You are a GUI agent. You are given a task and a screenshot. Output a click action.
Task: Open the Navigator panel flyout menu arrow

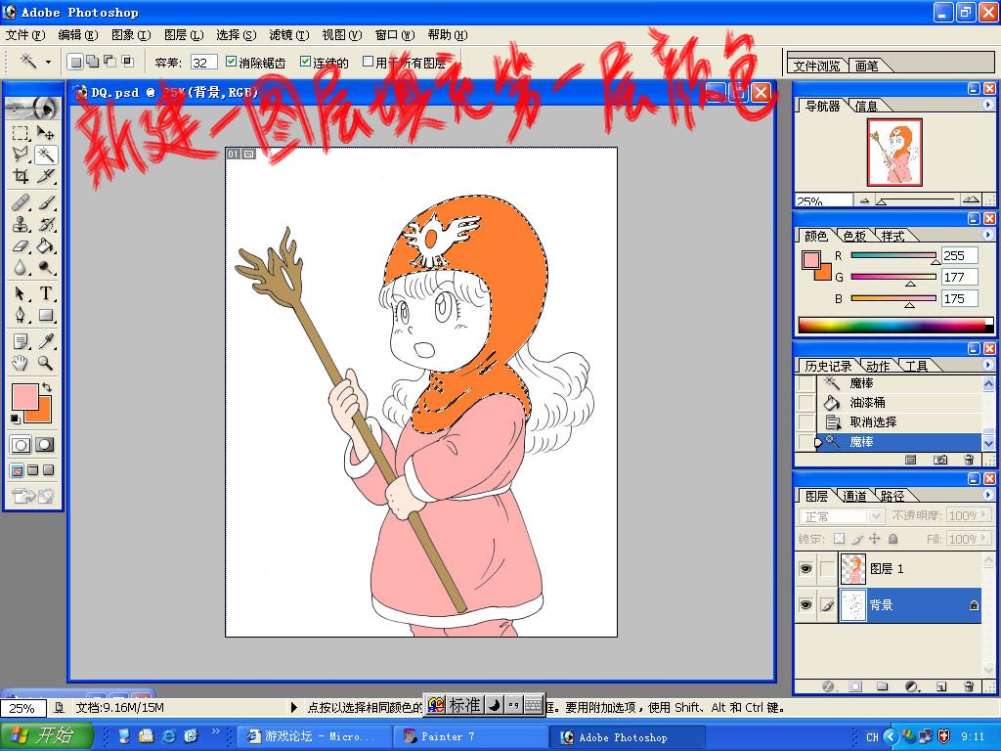tap(987, 105)
